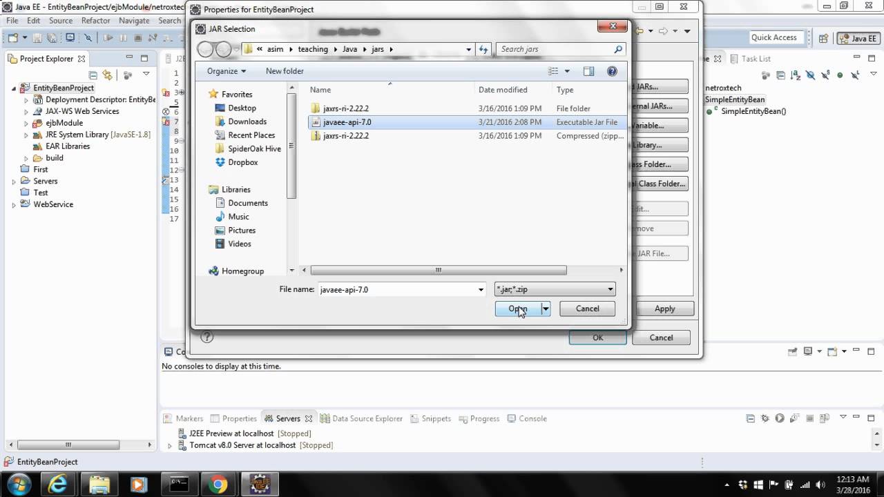Expand the Tomcat v8.0 Server entry
Image resolution: width=884 pixels, height=497 pixels.
pos(170,446)
